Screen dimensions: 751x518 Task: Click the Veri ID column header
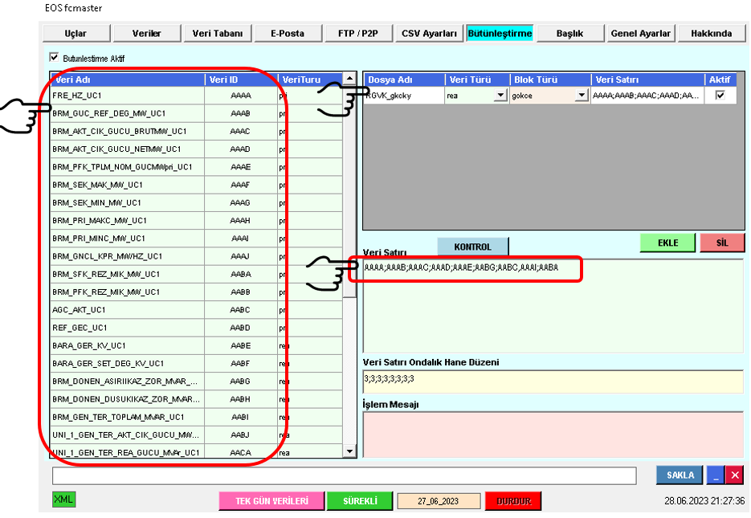pos(241,80)
